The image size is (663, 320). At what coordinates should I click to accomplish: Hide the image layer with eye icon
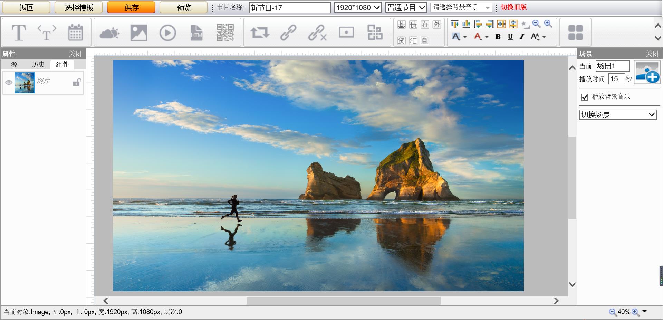[x=9, y=82]
